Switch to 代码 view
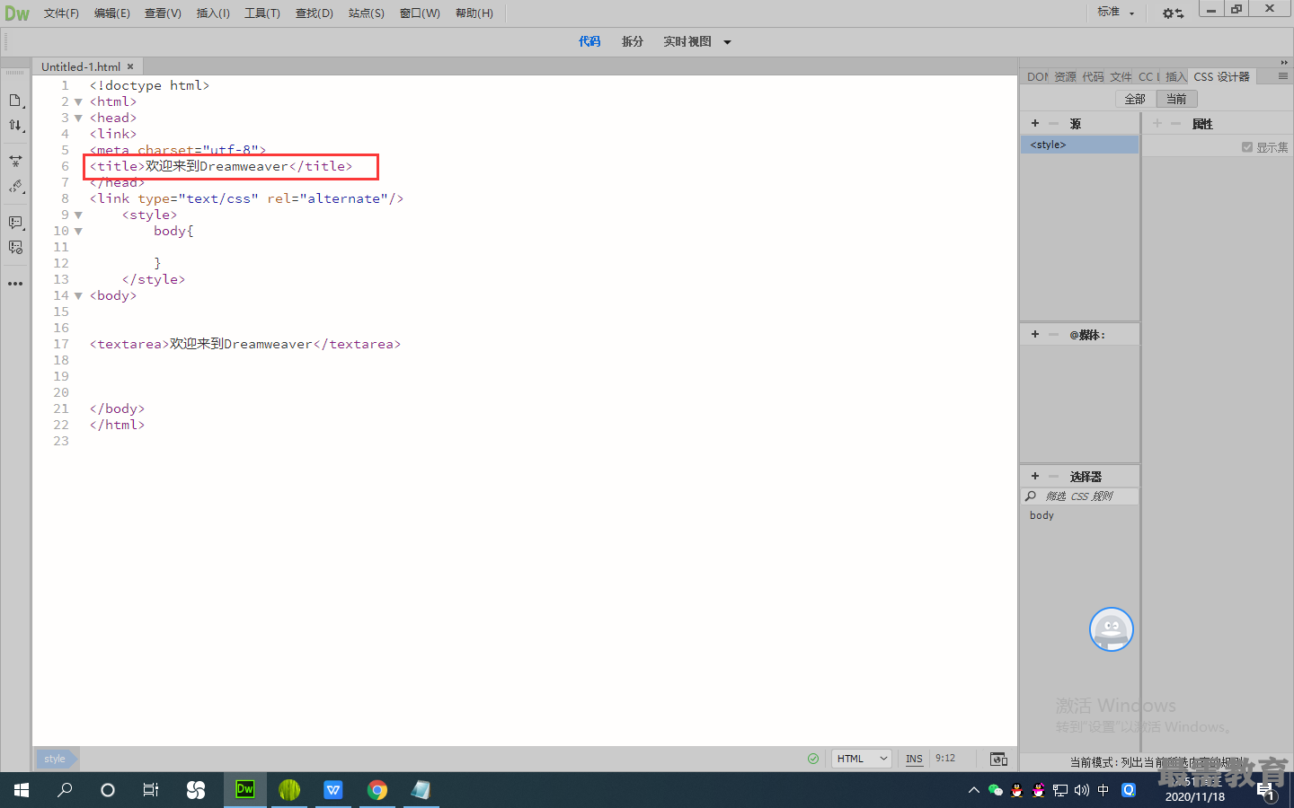 tap(589, 42)
